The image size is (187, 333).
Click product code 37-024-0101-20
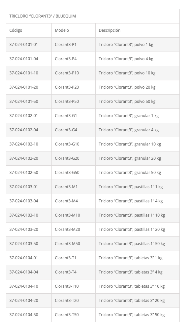tap(24, 87)
